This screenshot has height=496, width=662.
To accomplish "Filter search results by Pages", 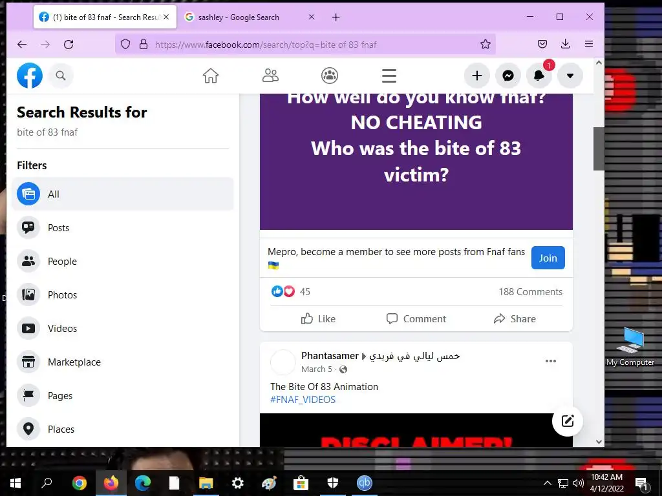I will tap(122, 395).
